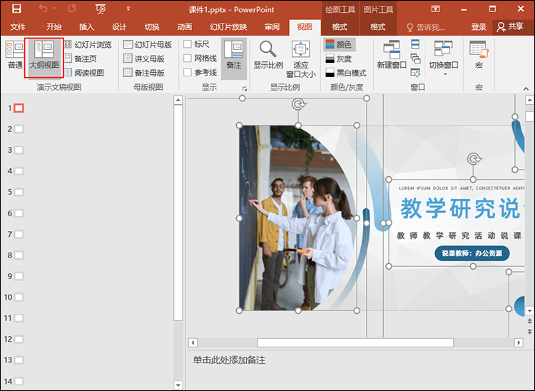This screenshot has width=535, height=391.
Task: Select 颜色 color mode
Action: pyautogui.click(x=338, y=44)
